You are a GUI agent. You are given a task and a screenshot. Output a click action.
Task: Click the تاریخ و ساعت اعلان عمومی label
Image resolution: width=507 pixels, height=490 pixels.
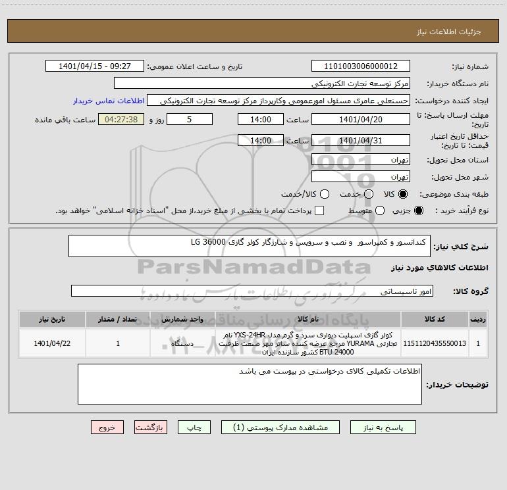(x=195, y=66)
